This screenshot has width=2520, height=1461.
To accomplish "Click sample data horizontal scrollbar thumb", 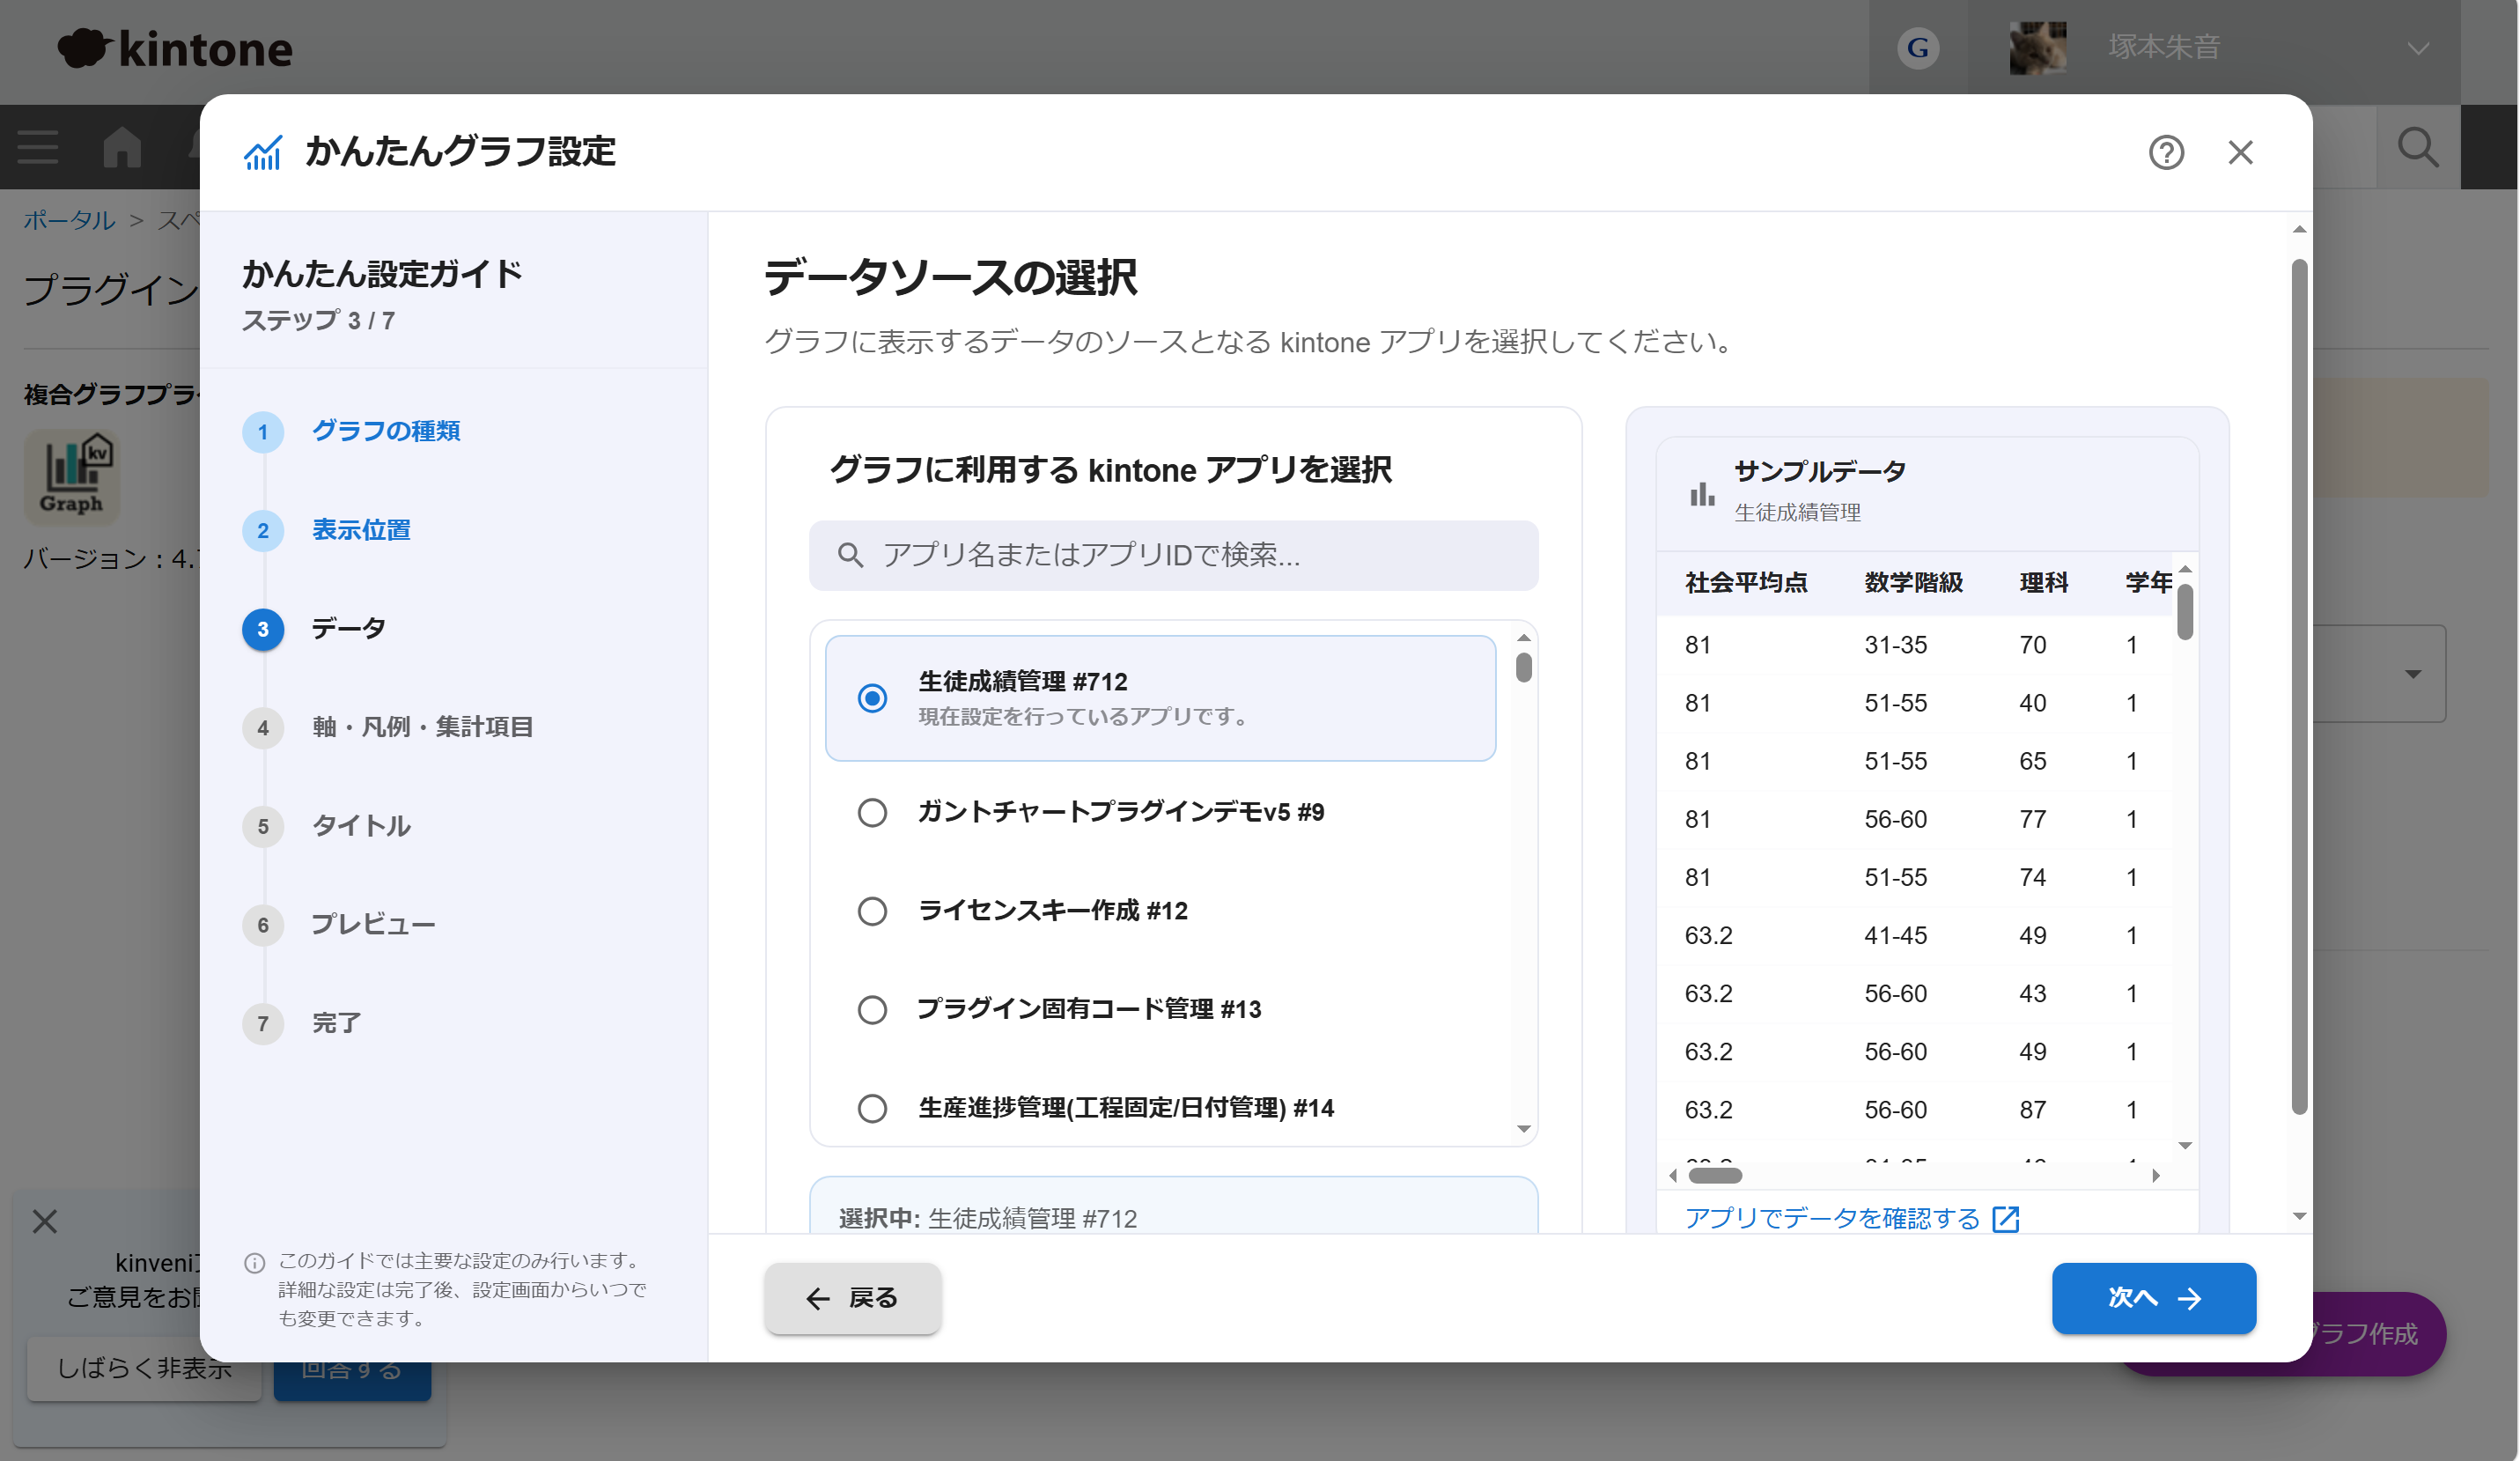I will 1714,1175.
